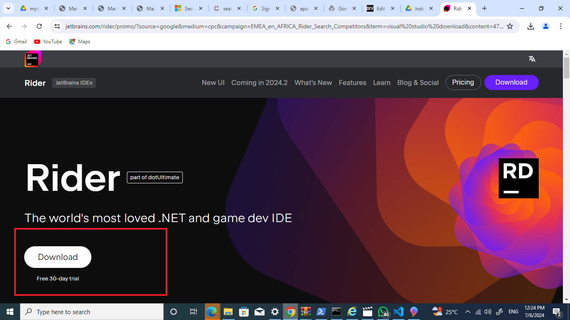
Task: Open Command Prompt from the taskbar
Action: tap(337, 312)
